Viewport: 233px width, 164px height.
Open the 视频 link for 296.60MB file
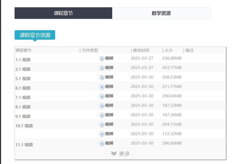click(109, 143)
